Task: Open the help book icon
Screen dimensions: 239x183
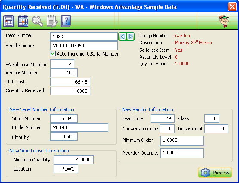Action: point(66,21)
